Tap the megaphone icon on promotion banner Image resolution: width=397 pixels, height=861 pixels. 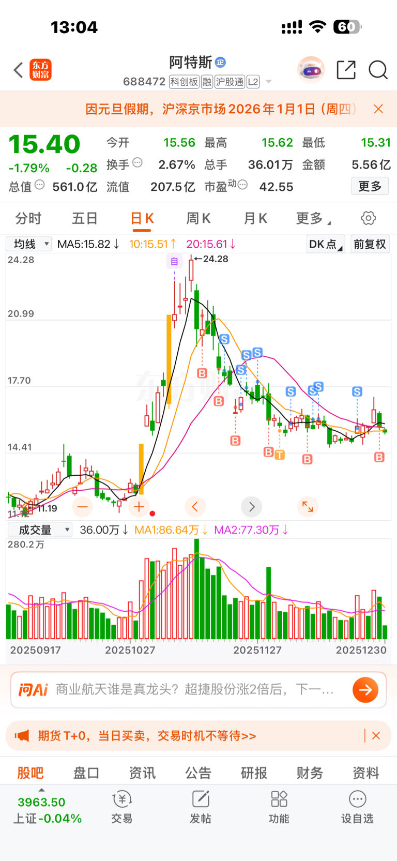pyautogui.click(x=22, y=735)
